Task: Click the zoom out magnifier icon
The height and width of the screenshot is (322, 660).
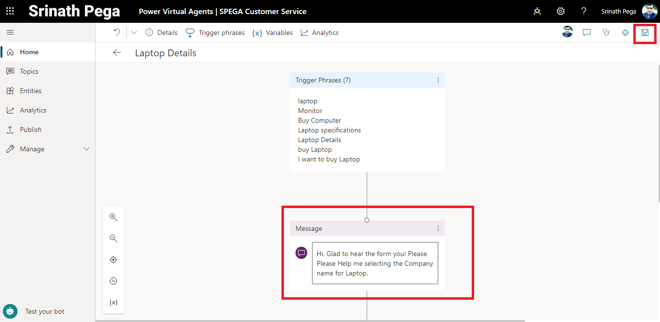Action: click(x=114, y=239)
